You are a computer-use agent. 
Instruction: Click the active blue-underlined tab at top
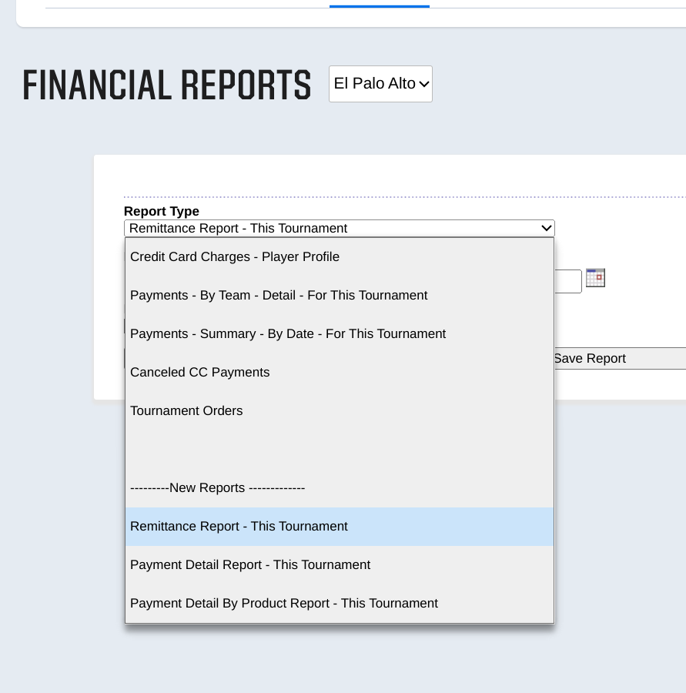pyautogui.click(x=380, y=4)
